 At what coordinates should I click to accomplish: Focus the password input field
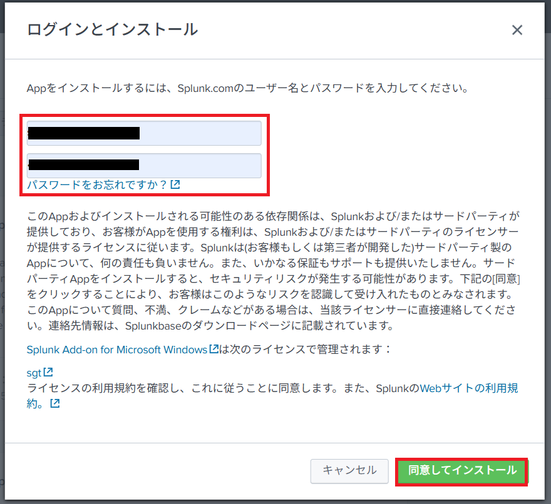[144, 165]
